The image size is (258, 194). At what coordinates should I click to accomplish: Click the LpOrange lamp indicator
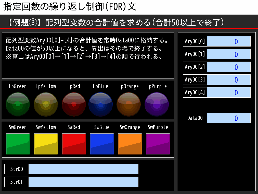coord(128,104)
